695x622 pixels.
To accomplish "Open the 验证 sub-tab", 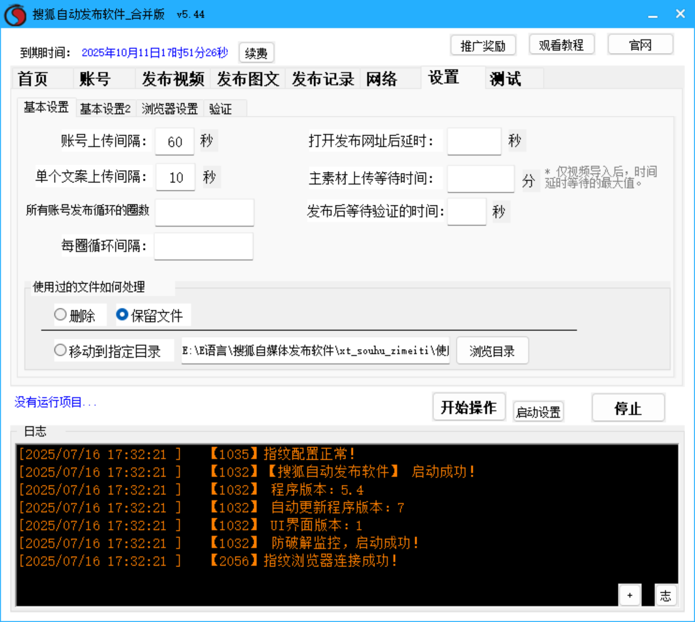I will (x=225, y=109).
